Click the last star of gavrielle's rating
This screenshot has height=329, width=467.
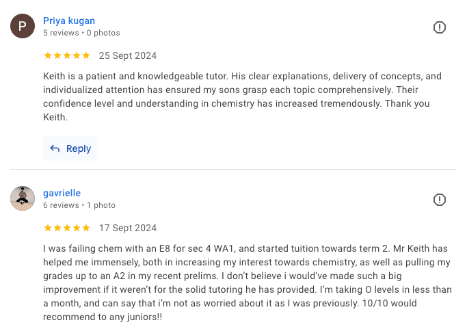pos(86,228)
